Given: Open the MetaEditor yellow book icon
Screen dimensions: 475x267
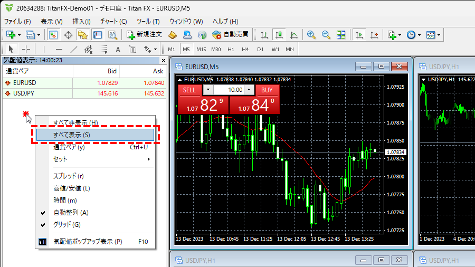Looking at the screenshot, I should pos(173,35).
